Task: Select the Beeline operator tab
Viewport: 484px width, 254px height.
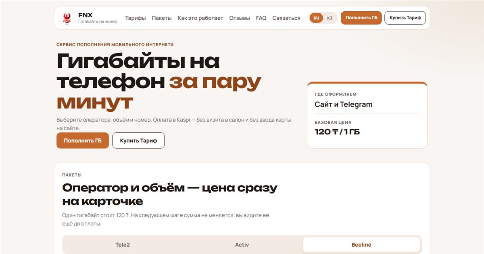Action: [x=361, y=245]
